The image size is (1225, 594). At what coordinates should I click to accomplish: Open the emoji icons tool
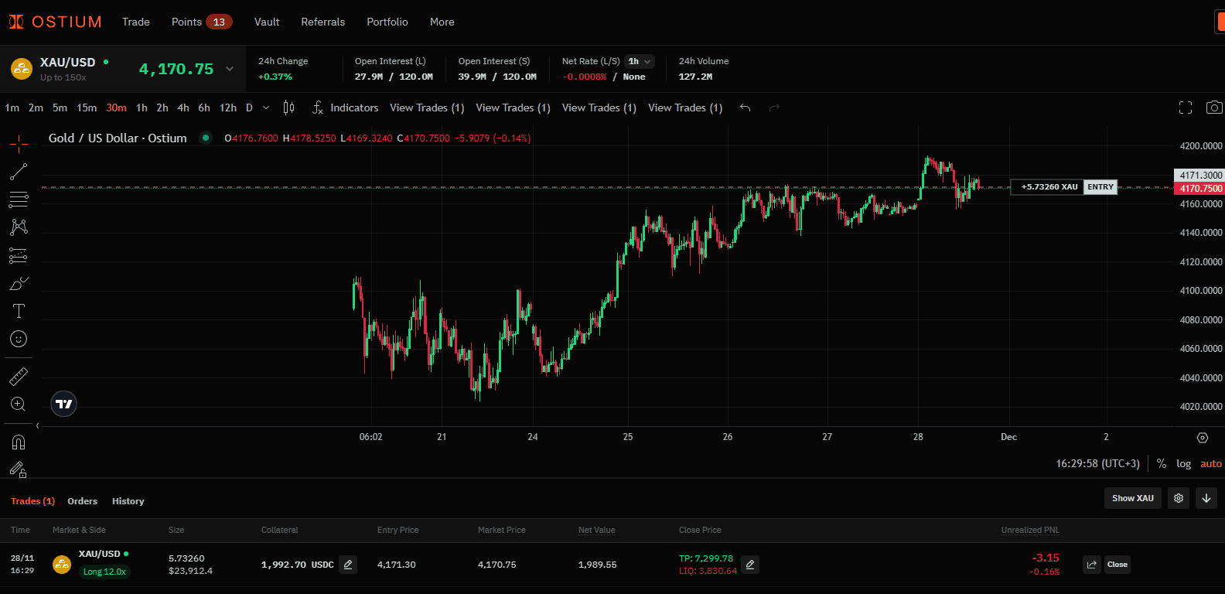pyautogui.click(x=19, y=339)
